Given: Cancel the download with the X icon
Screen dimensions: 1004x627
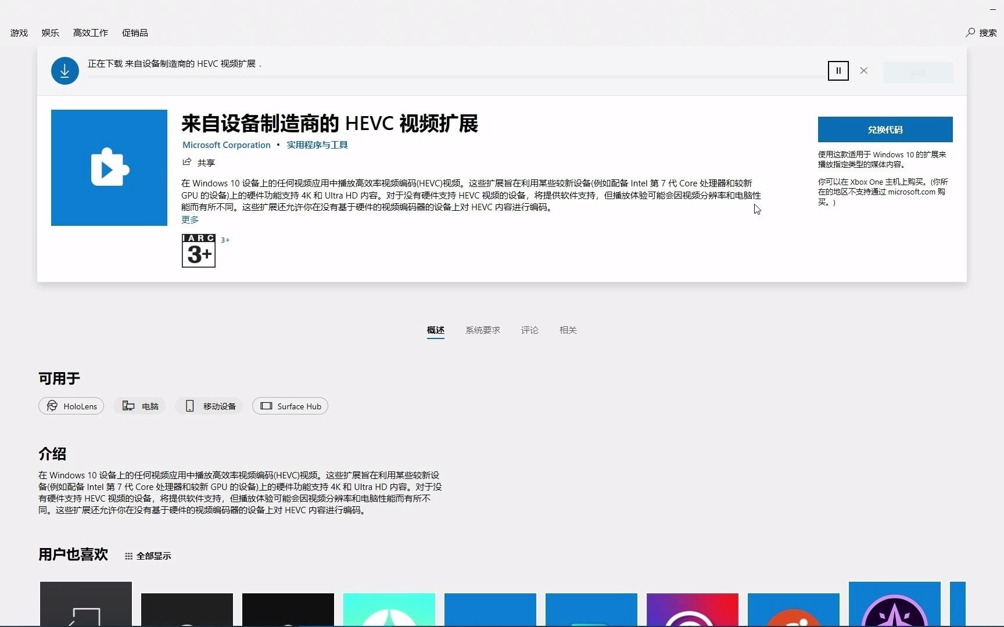Looking at the screenshot, I should pos(863,71).
